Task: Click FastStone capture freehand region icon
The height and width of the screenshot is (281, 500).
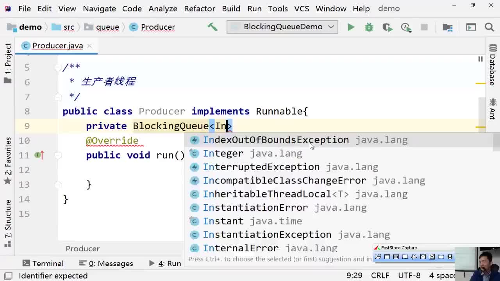Action: click(414, 256)
